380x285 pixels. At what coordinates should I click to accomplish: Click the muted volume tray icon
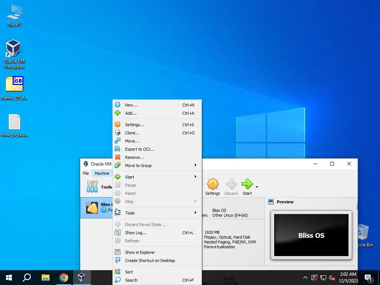pyautogui.click(x=332, y=278)
